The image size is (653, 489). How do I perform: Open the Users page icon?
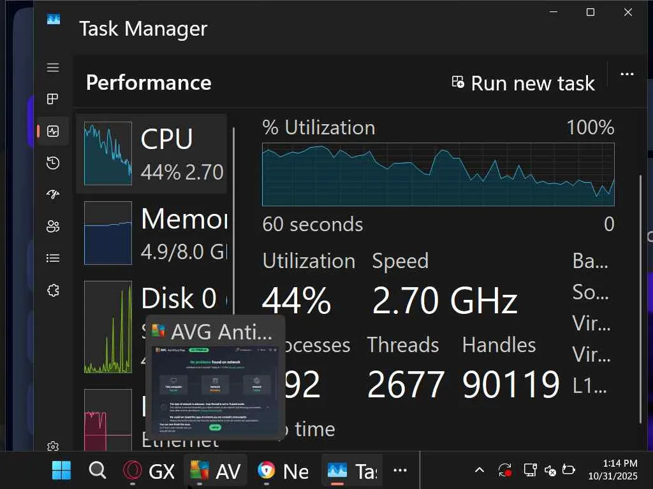point(53,227)
